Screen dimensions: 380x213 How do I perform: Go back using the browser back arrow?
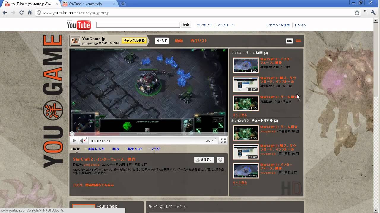tap(5, 13)
